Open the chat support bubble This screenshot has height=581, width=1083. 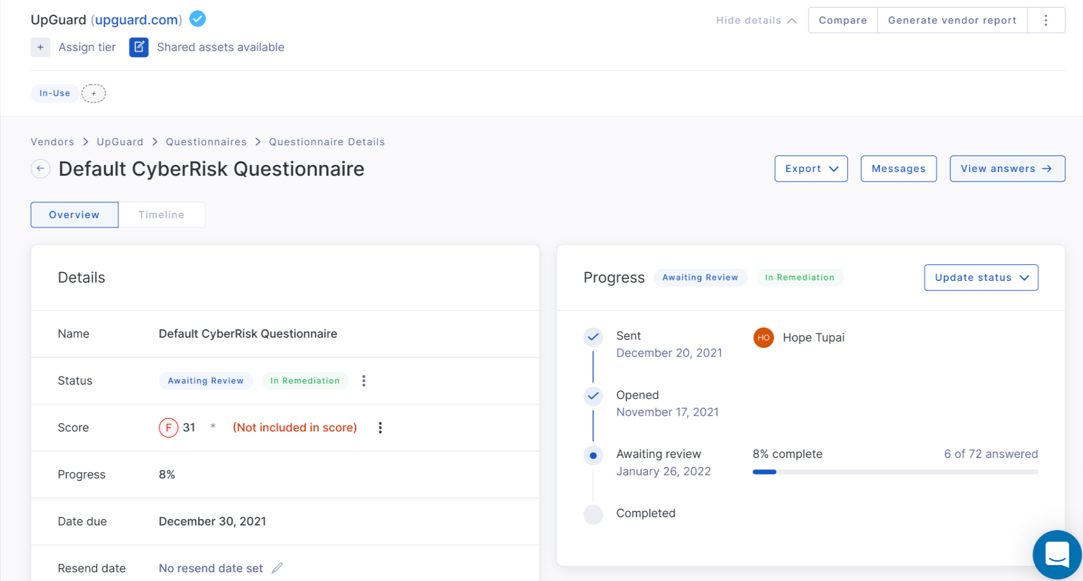(x=1057, y=554)
